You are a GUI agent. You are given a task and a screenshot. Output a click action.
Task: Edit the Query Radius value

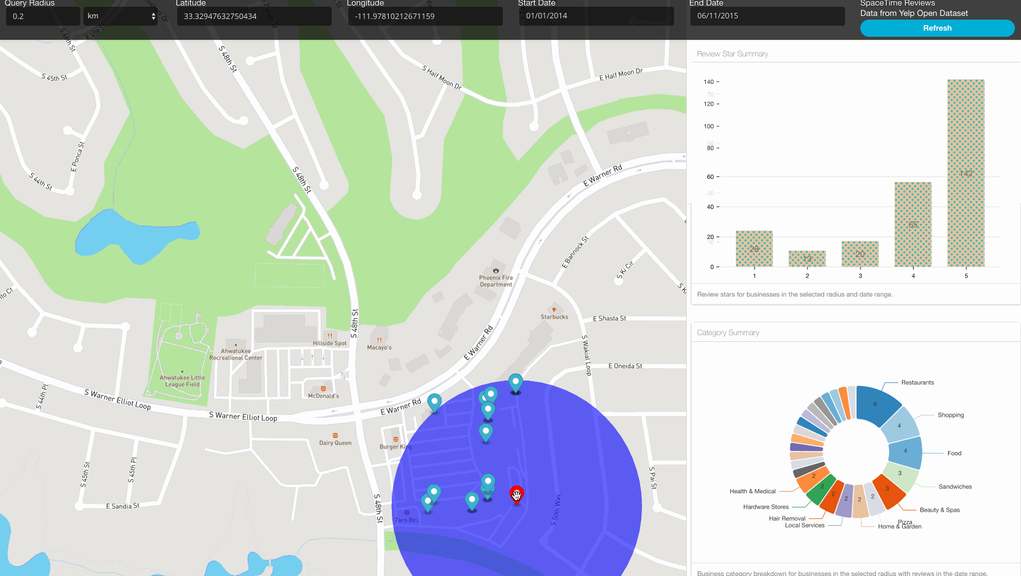(x=43, y=16)
